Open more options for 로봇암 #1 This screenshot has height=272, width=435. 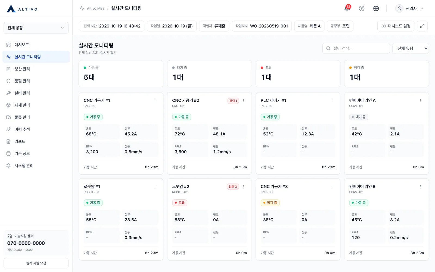(x=155, y=187)
